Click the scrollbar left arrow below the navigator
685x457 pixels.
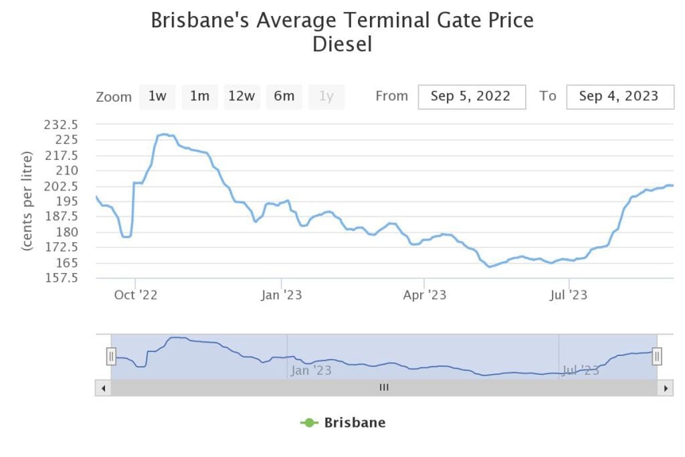(x=102, y=387)
